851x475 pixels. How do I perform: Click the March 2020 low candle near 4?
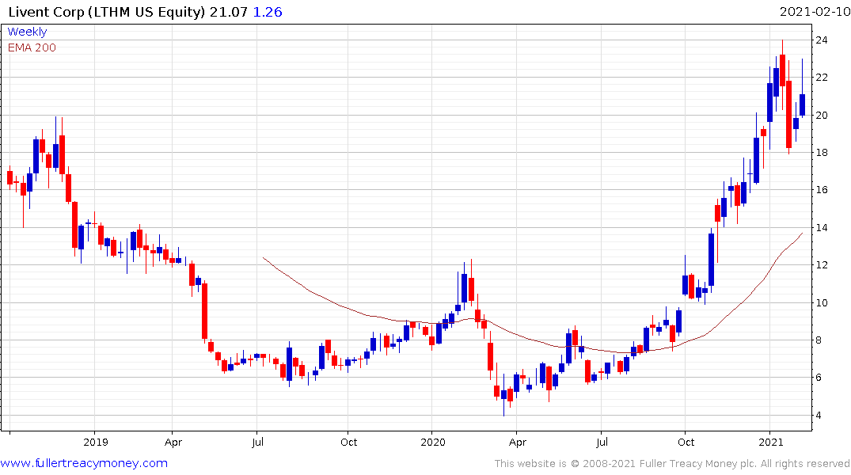503,395
